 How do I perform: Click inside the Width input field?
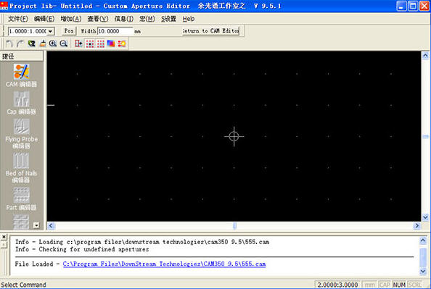pyautogui.click(x=115, y=31)
